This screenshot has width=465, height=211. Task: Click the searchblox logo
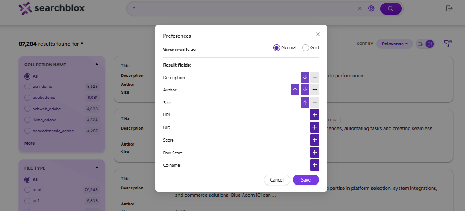[52, 8]
